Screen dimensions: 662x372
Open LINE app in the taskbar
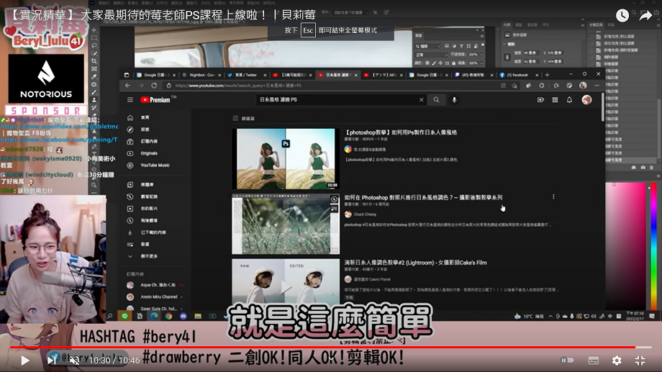tap(124, 316)
